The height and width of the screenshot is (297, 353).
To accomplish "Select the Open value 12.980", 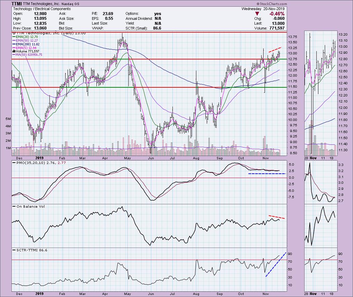I will (40, 14).
